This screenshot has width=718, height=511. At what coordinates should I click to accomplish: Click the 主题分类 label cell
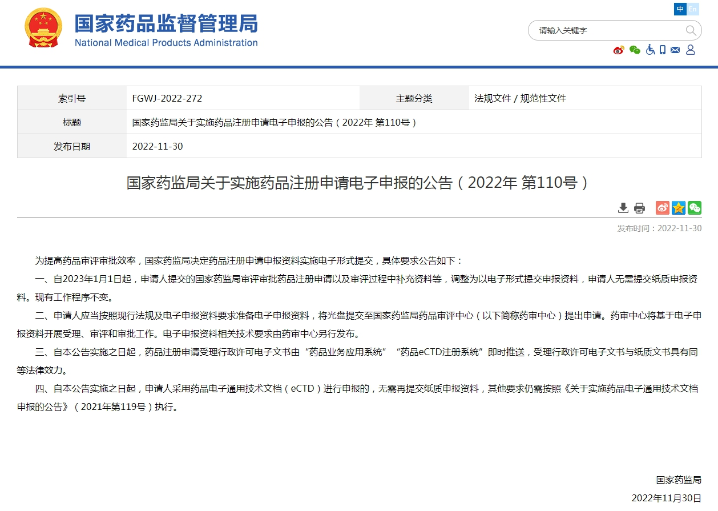[x=414, y=98]
